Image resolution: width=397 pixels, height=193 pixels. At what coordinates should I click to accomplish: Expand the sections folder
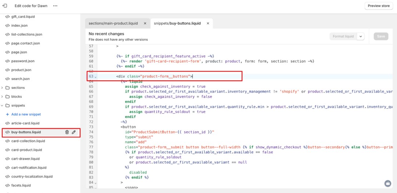tap(2, 88)
